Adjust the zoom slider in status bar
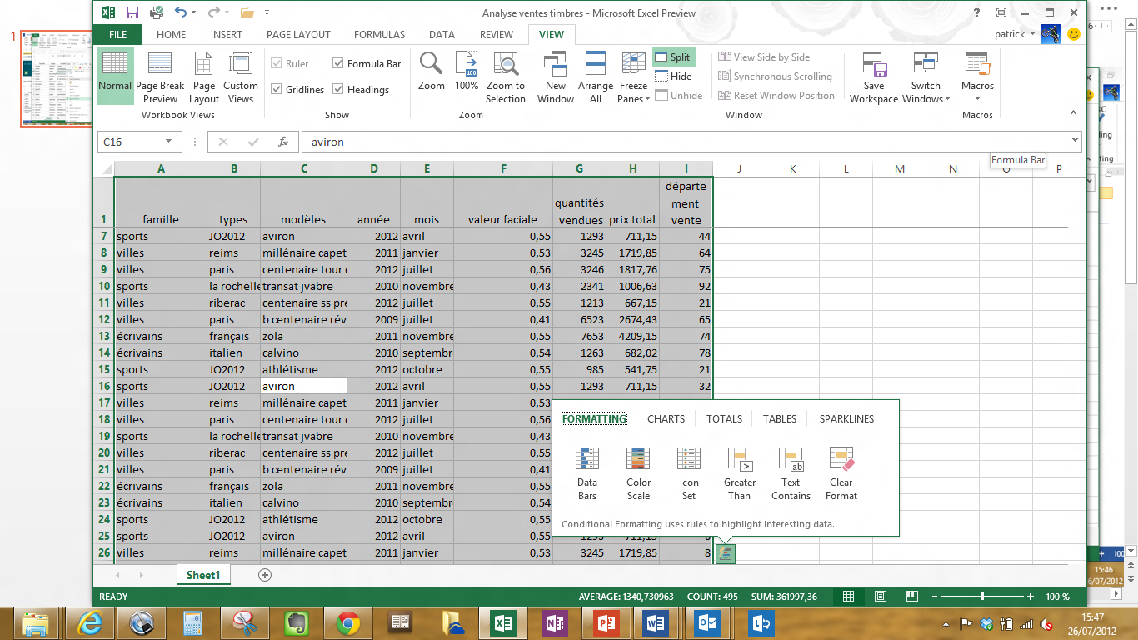1138x640 pixels. 983,597
